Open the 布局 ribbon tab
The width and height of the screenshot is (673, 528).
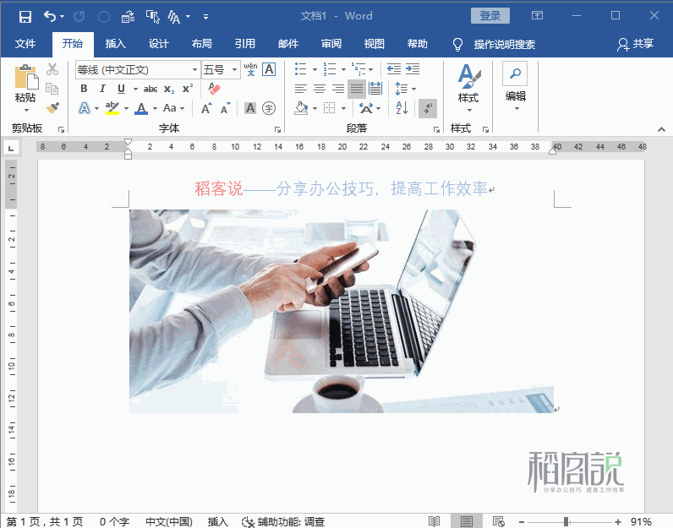[x=202, y=44]
